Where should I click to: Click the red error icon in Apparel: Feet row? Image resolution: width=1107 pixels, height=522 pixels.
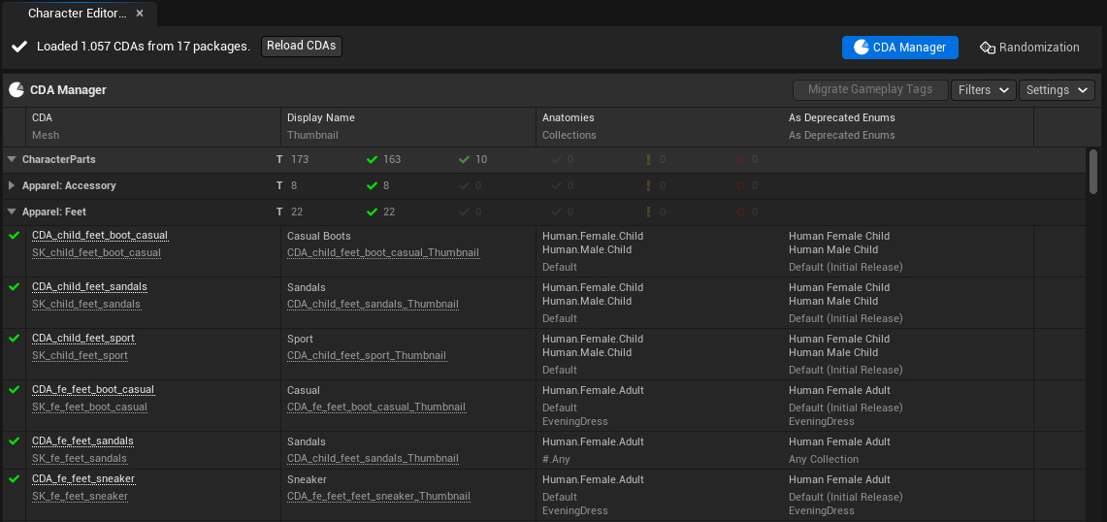pyautogui.click(x=740, y=212)
